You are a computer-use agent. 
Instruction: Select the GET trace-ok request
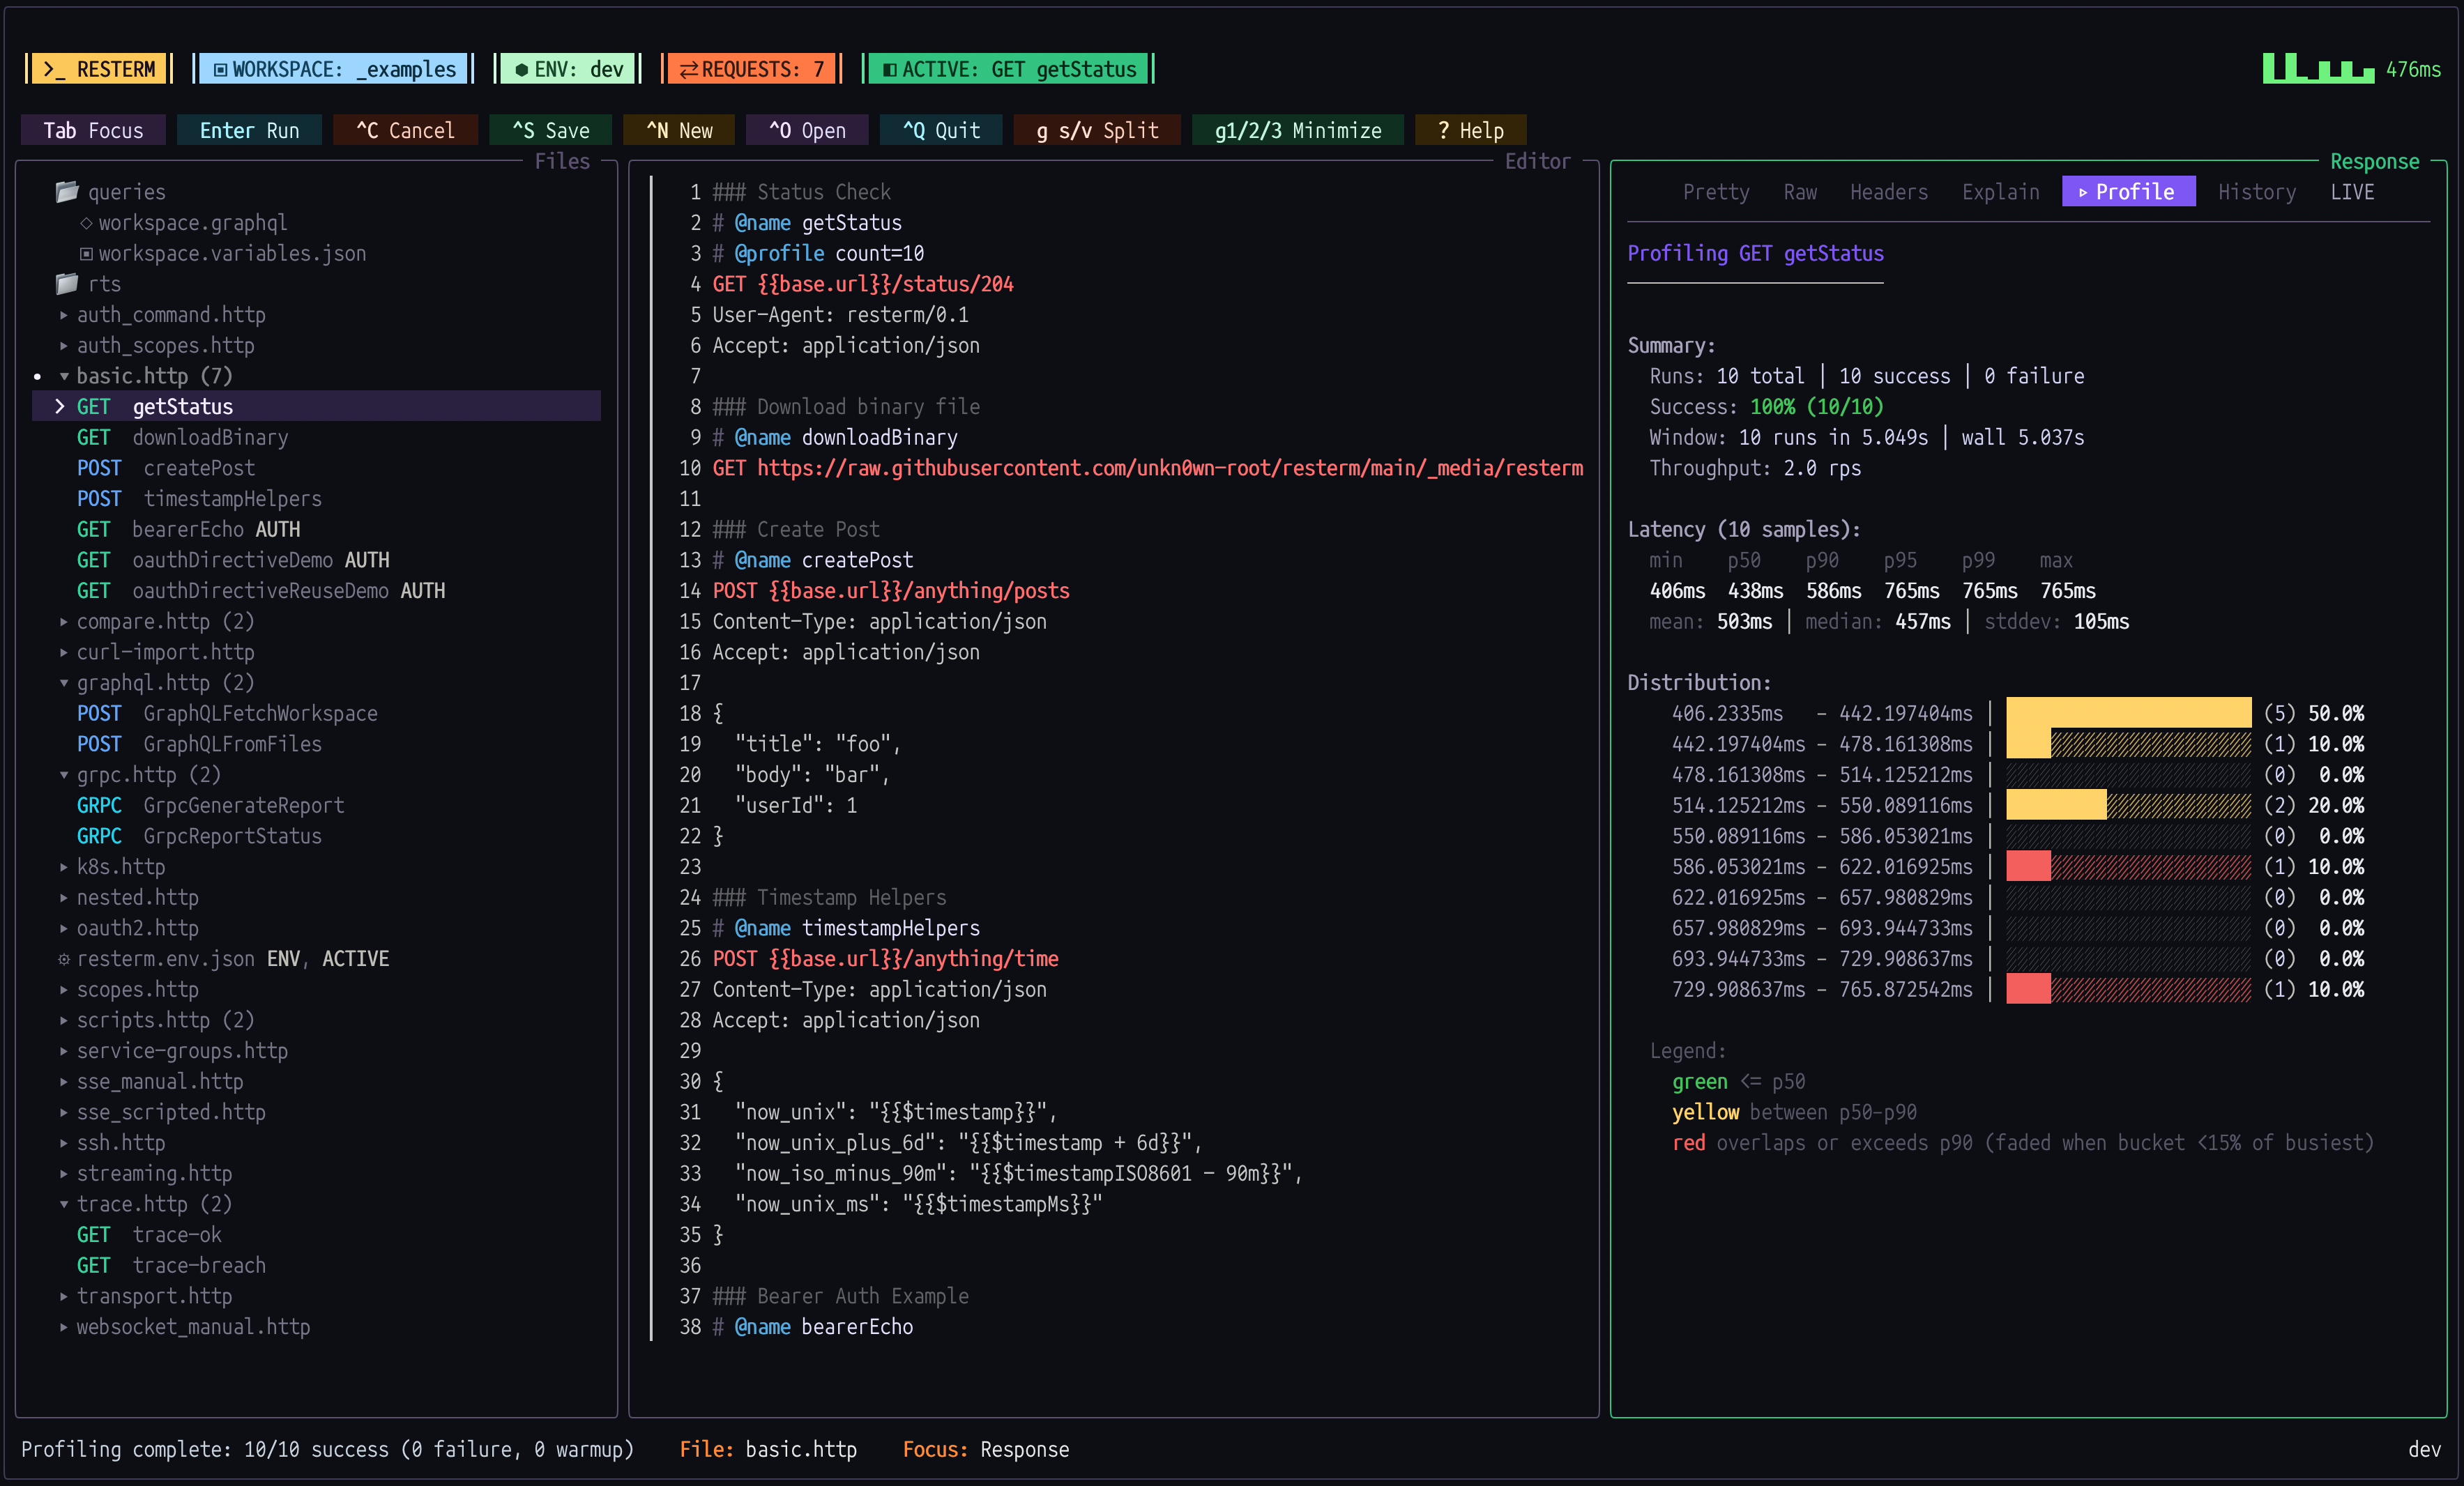(x=149, y=1235)
